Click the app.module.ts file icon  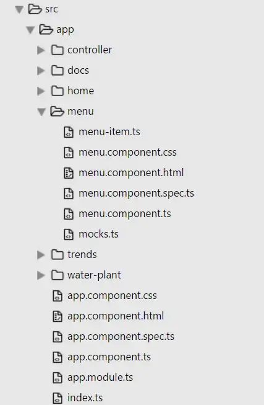click(57, 378)
